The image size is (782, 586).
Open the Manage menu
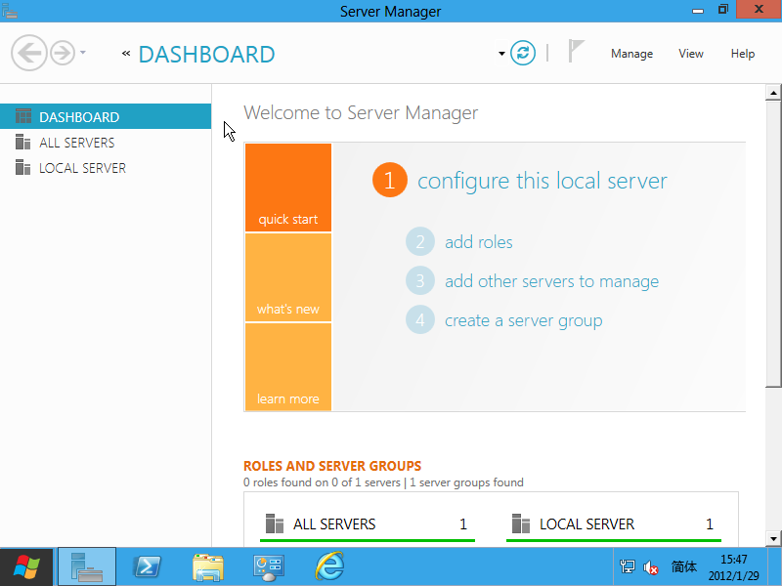(x=631, y=54)
